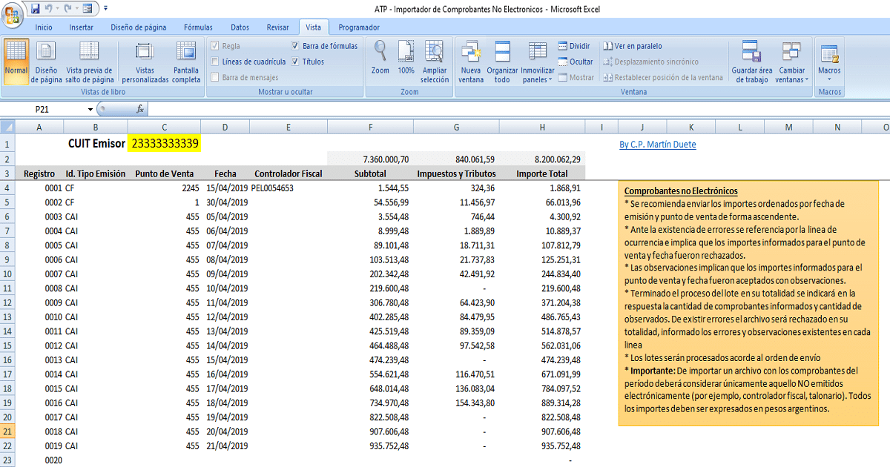This screenshot has height=467, width=890.
Task: Switch to Diseño de página view
Action: [47, 61]
